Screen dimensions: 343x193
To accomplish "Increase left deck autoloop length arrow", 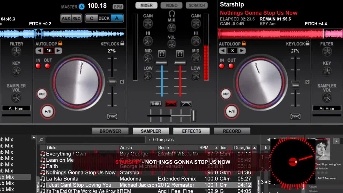I will coord(58,51).
